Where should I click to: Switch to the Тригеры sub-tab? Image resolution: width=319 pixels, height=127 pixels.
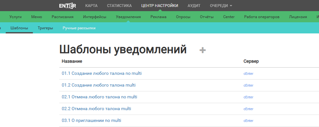click(45, 28)
